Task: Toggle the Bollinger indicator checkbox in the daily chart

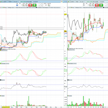Action: tap(75, 8)
